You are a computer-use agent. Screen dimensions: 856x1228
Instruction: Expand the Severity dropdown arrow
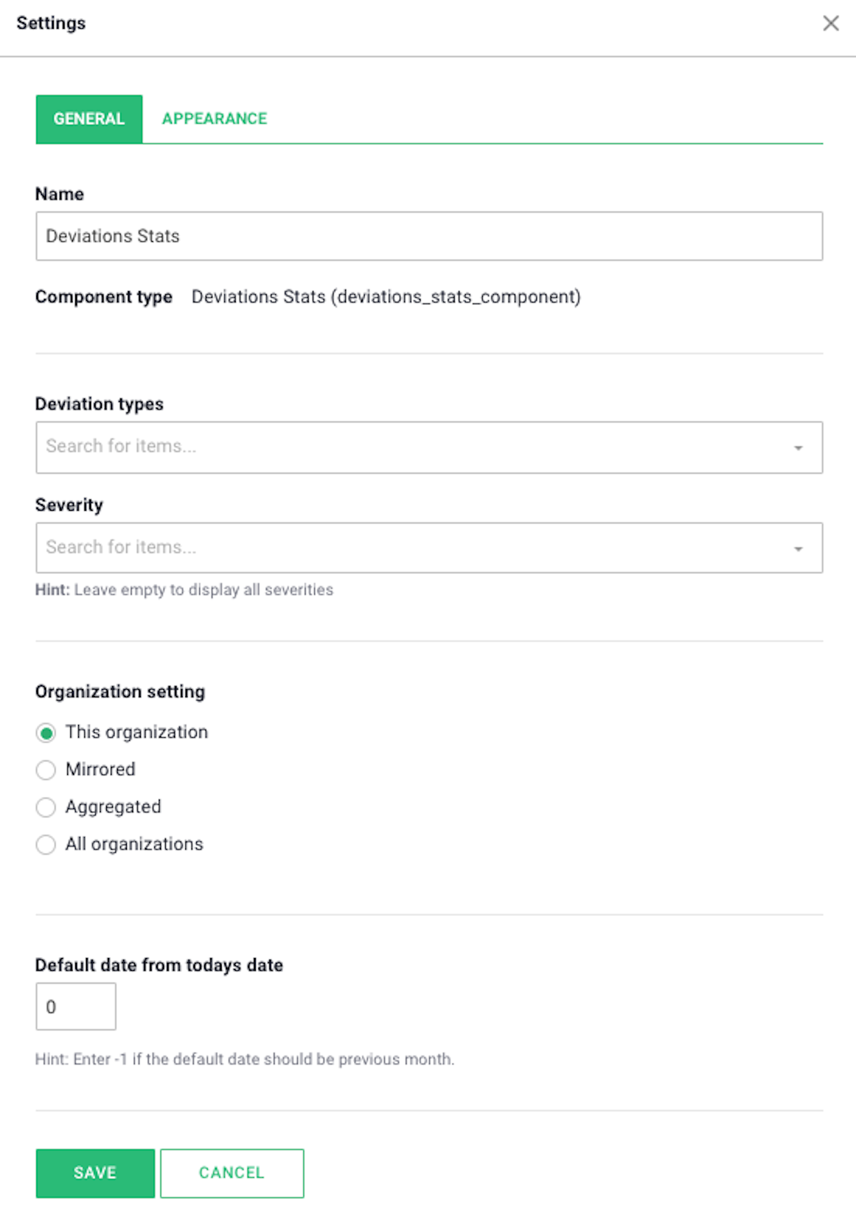(x=798, y=549)
